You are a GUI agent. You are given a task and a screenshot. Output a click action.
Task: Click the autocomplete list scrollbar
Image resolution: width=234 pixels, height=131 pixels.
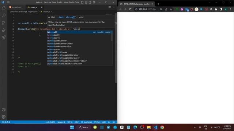pos(112,36)
